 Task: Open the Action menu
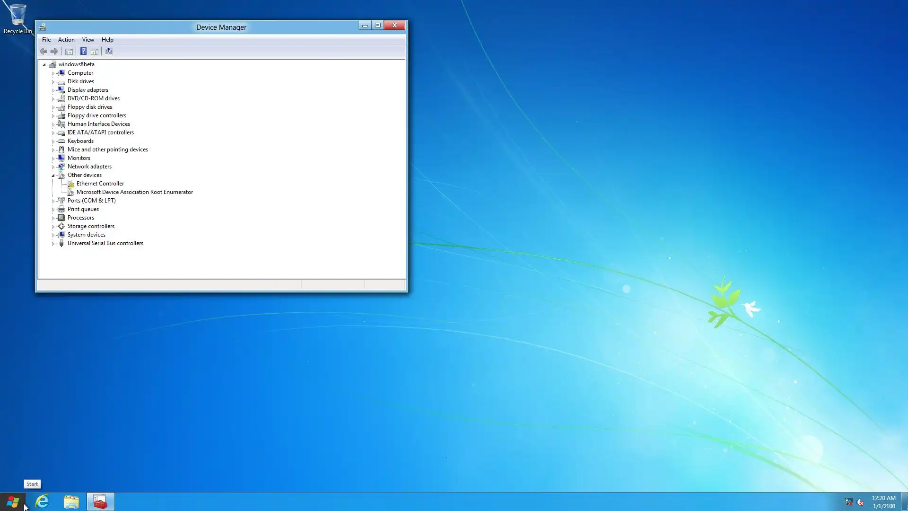point(66,40)
